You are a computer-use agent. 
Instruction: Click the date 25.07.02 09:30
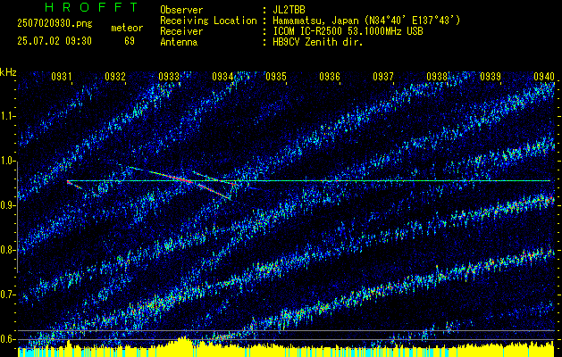[x=55, y=41]
